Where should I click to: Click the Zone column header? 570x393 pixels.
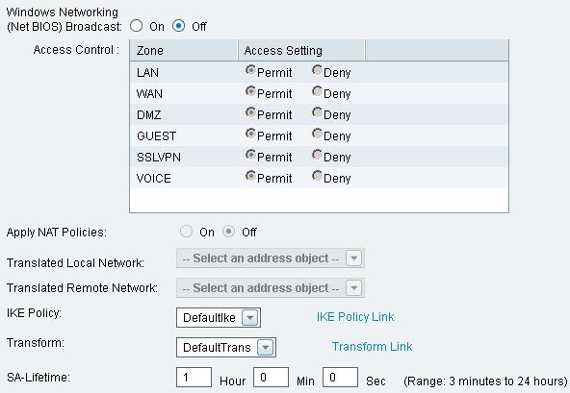[184, 50]
